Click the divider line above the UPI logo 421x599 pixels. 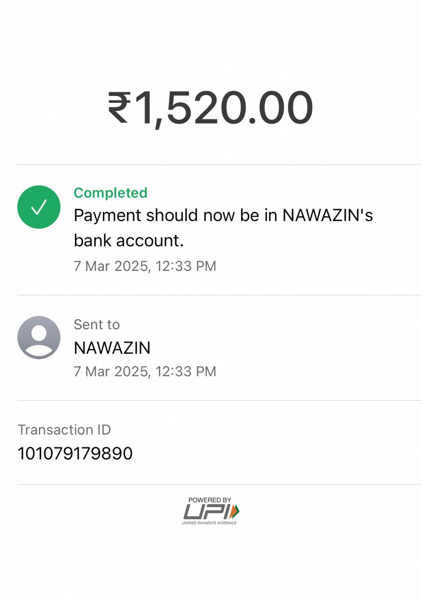click(219, 484)
